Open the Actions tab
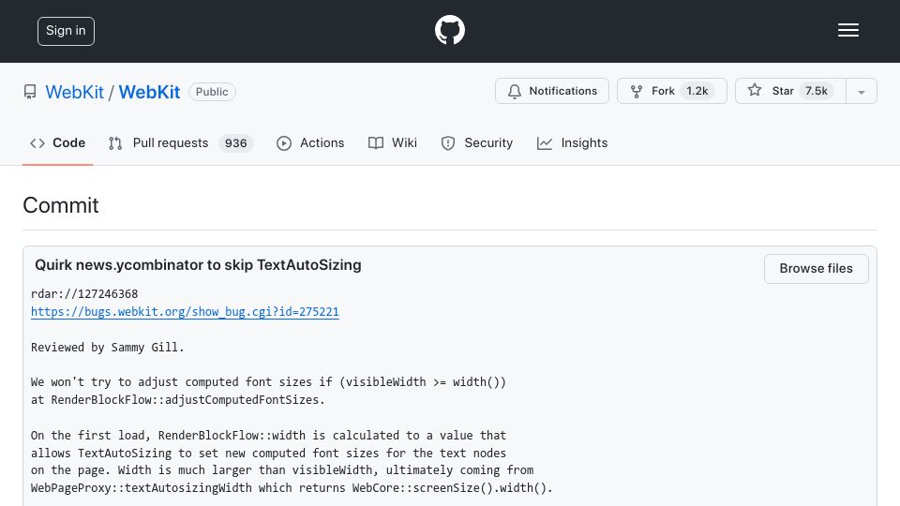The height and width of the screenshot is (506, 900). [x=310, y=142]
